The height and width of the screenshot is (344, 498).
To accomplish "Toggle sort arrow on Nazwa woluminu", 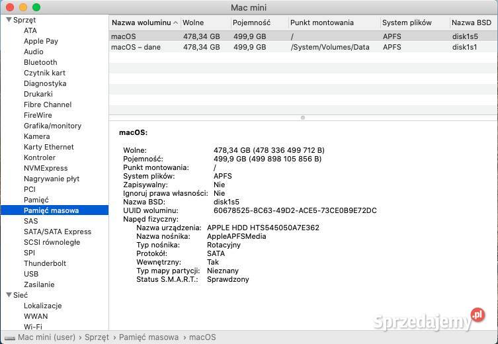I will 176,22.
